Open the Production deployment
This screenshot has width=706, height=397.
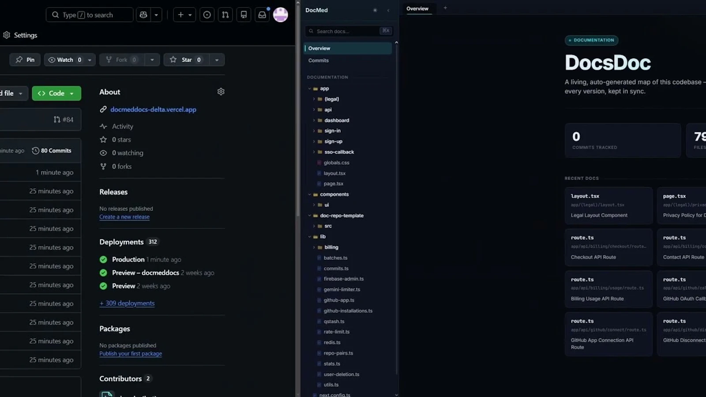pos(128,260)
